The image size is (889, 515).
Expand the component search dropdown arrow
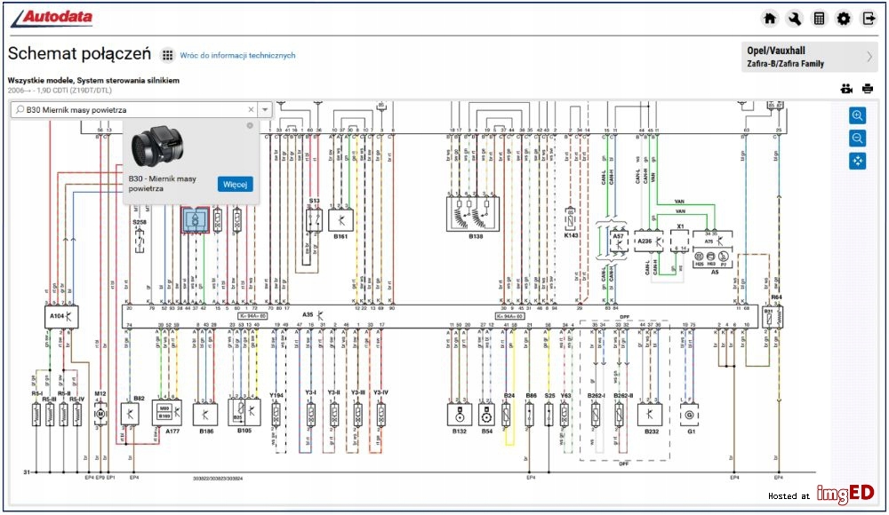tap(265, 110)
